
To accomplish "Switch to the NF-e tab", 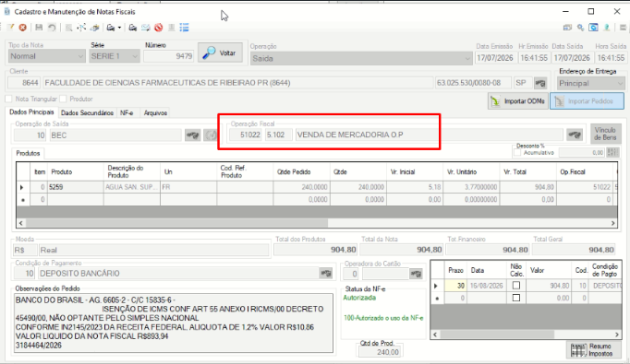I will click(x=127, y=113).
